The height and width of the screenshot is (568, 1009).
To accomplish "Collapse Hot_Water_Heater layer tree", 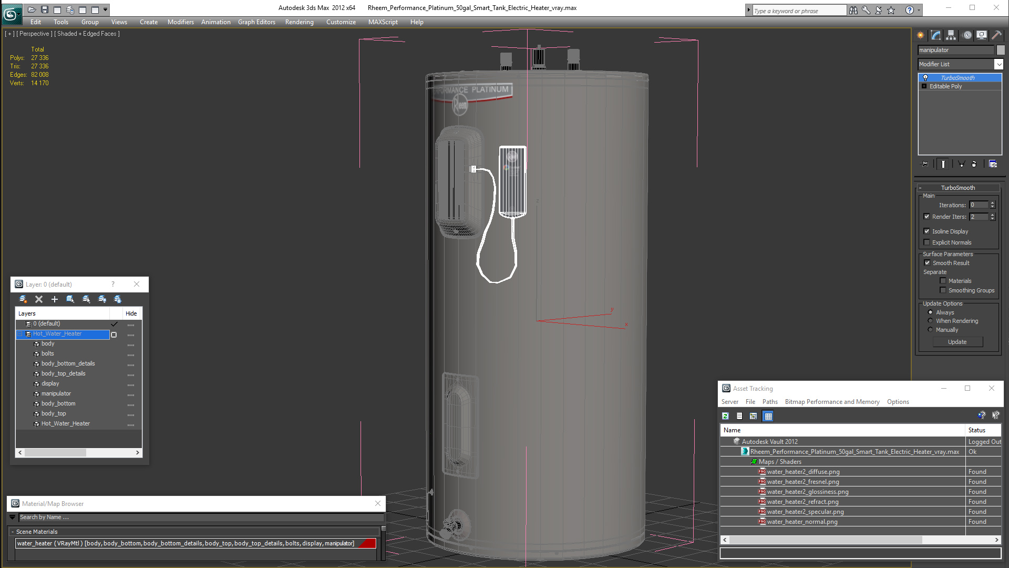I will [x=20, y=334].
